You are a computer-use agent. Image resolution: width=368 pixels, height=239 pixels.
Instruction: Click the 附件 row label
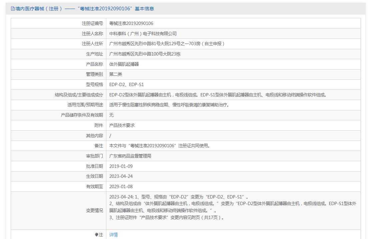pos(99,125)
